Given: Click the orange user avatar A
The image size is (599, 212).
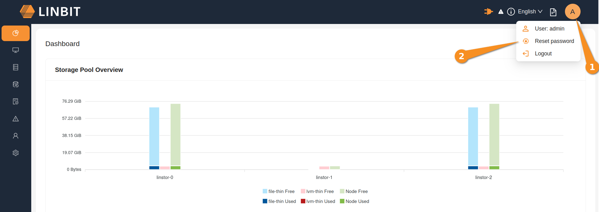Looking at the screenshot, I should (x=572, y=12).
